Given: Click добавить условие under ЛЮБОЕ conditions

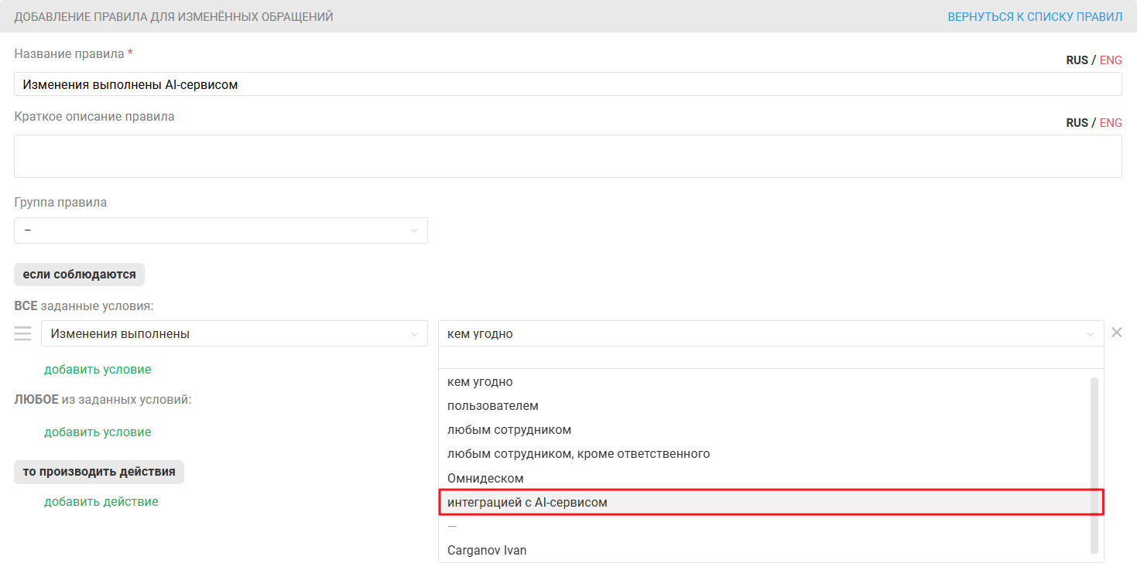Looking at the screenshot, I should click(98, 432).
